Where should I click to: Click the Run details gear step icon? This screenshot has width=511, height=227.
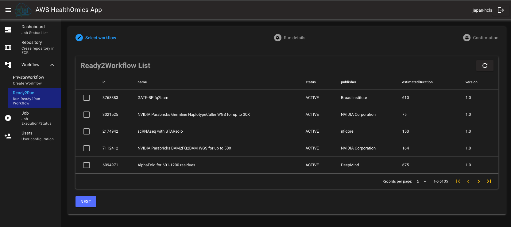(x=278, y=38)
